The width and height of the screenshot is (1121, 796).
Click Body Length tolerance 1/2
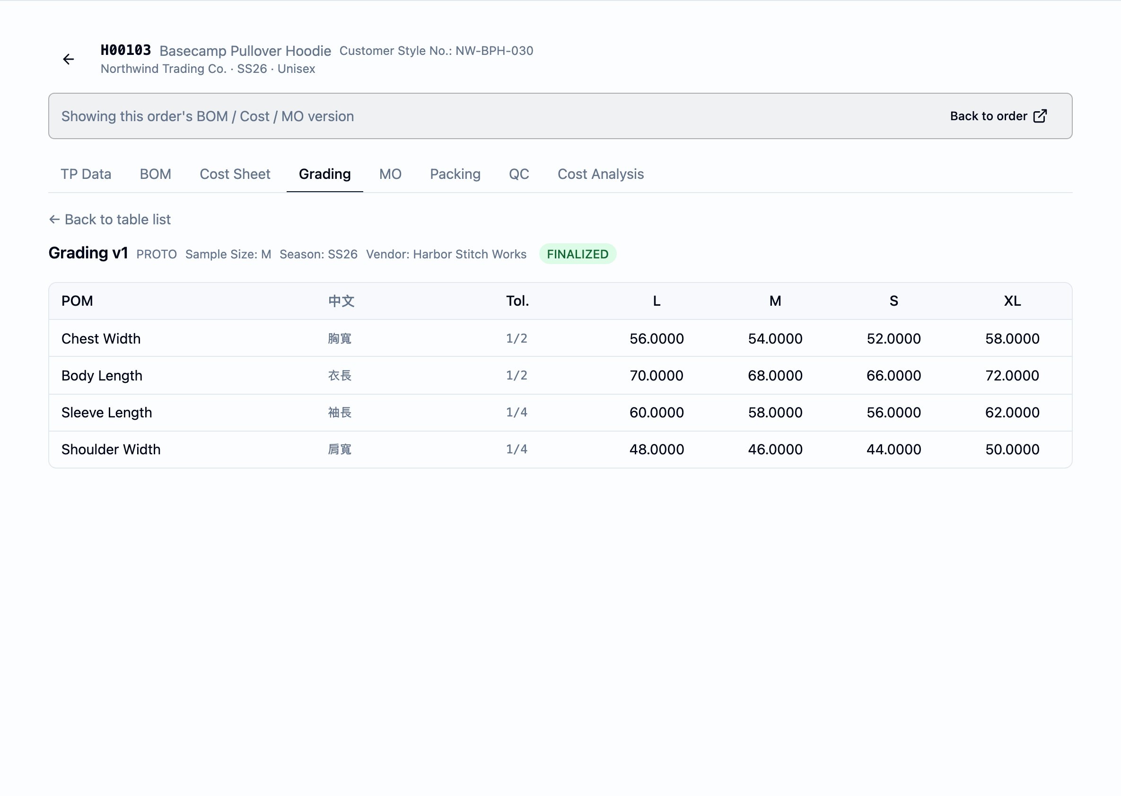[517, 375]
